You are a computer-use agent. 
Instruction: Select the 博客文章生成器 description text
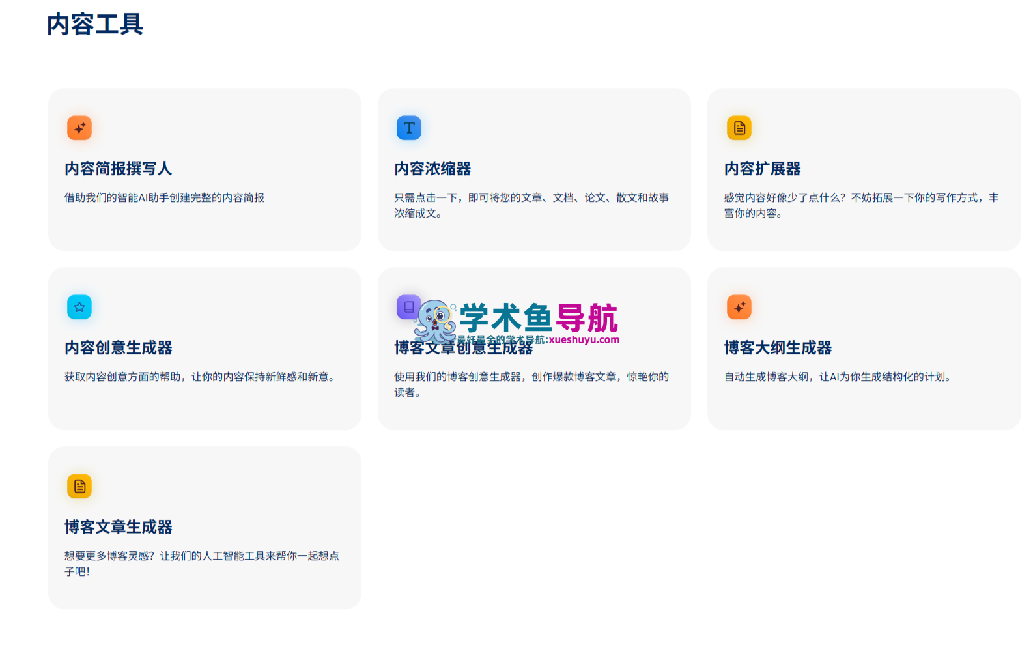[202, 564]
